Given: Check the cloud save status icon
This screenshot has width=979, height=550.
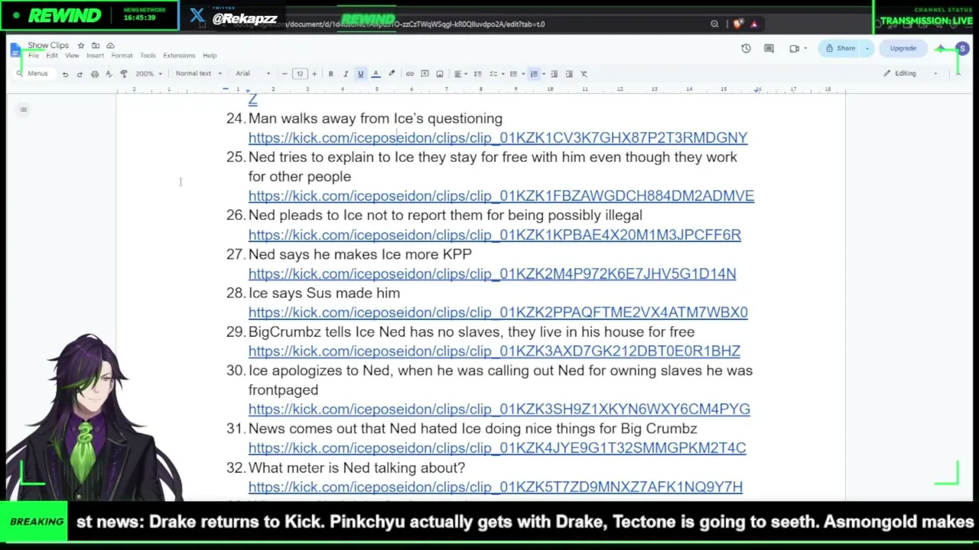Looking at the screenshot, I should 110,46.
